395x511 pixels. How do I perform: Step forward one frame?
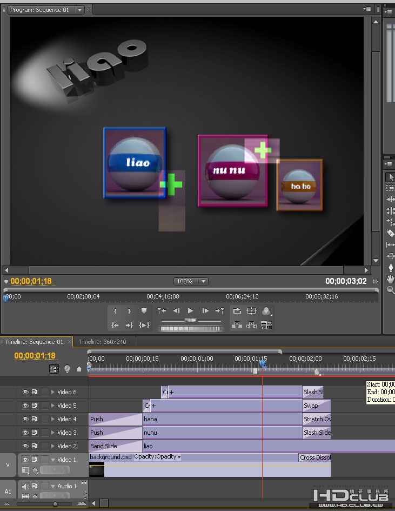[205, 311]
